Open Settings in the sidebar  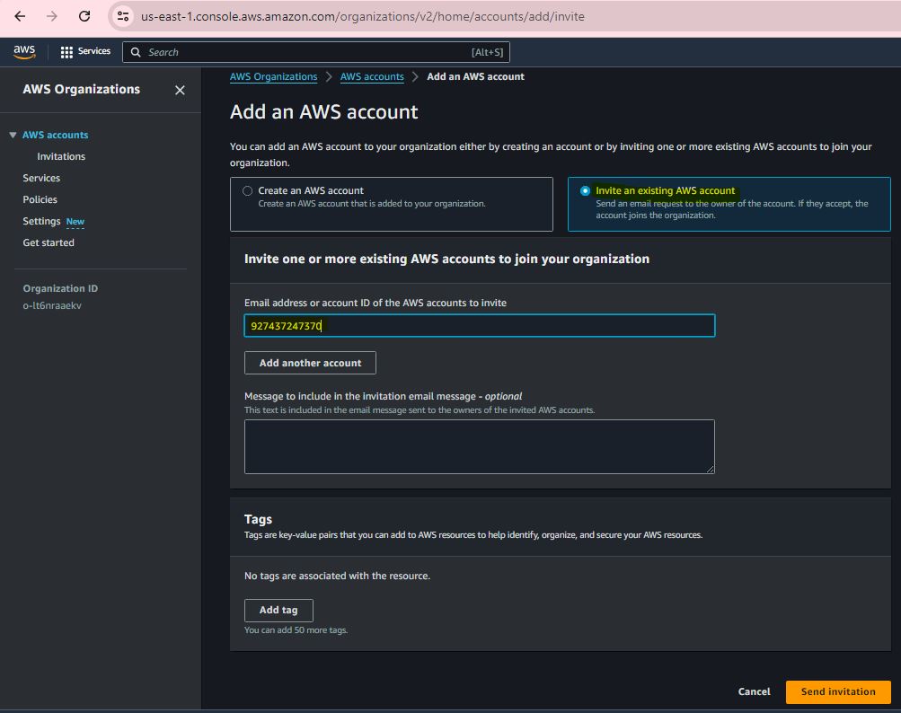pyautogui.click(x=41, y=221)
